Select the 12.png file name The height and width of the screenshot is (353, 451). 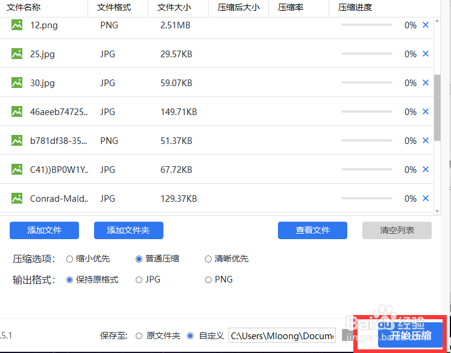click(x=44, y=25)
